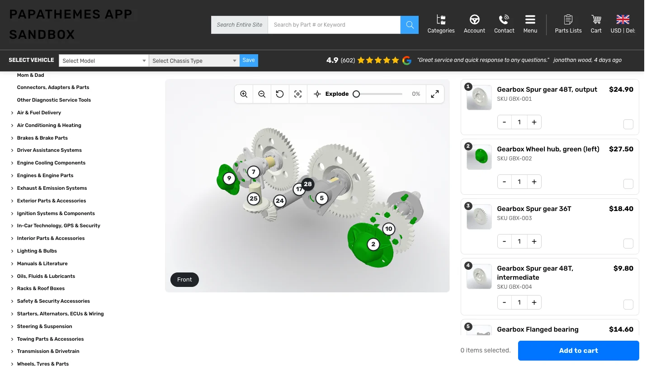
Task: Expand the 3D viewer to fullscreen
Action: pos(435,94)
